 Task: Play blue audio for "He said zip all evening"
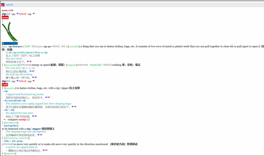click(x=33, y=77)
